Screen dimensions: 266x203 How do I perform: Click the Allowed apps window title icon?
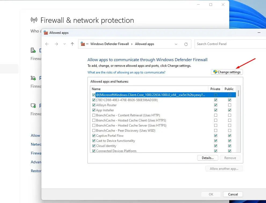(46, 33)
